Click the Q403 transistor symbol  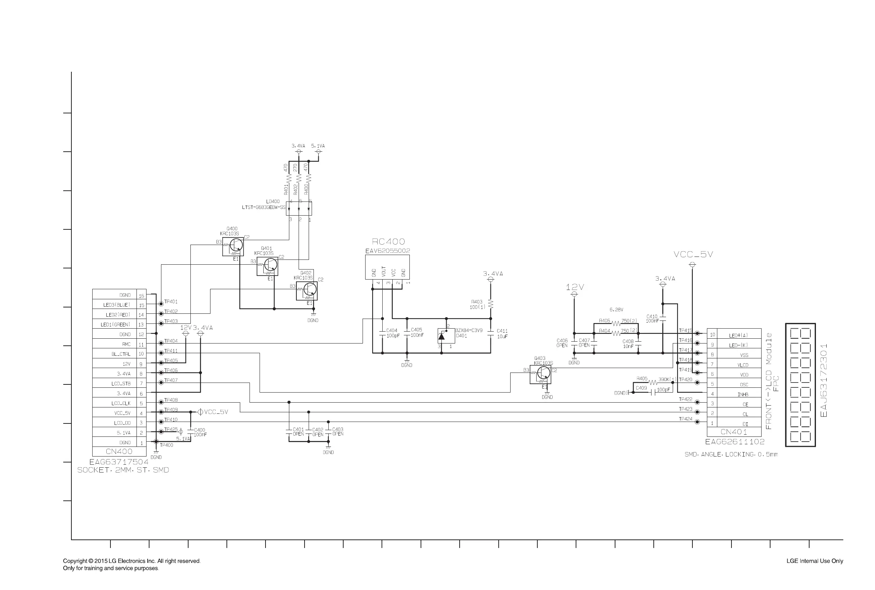pos(543,373)
